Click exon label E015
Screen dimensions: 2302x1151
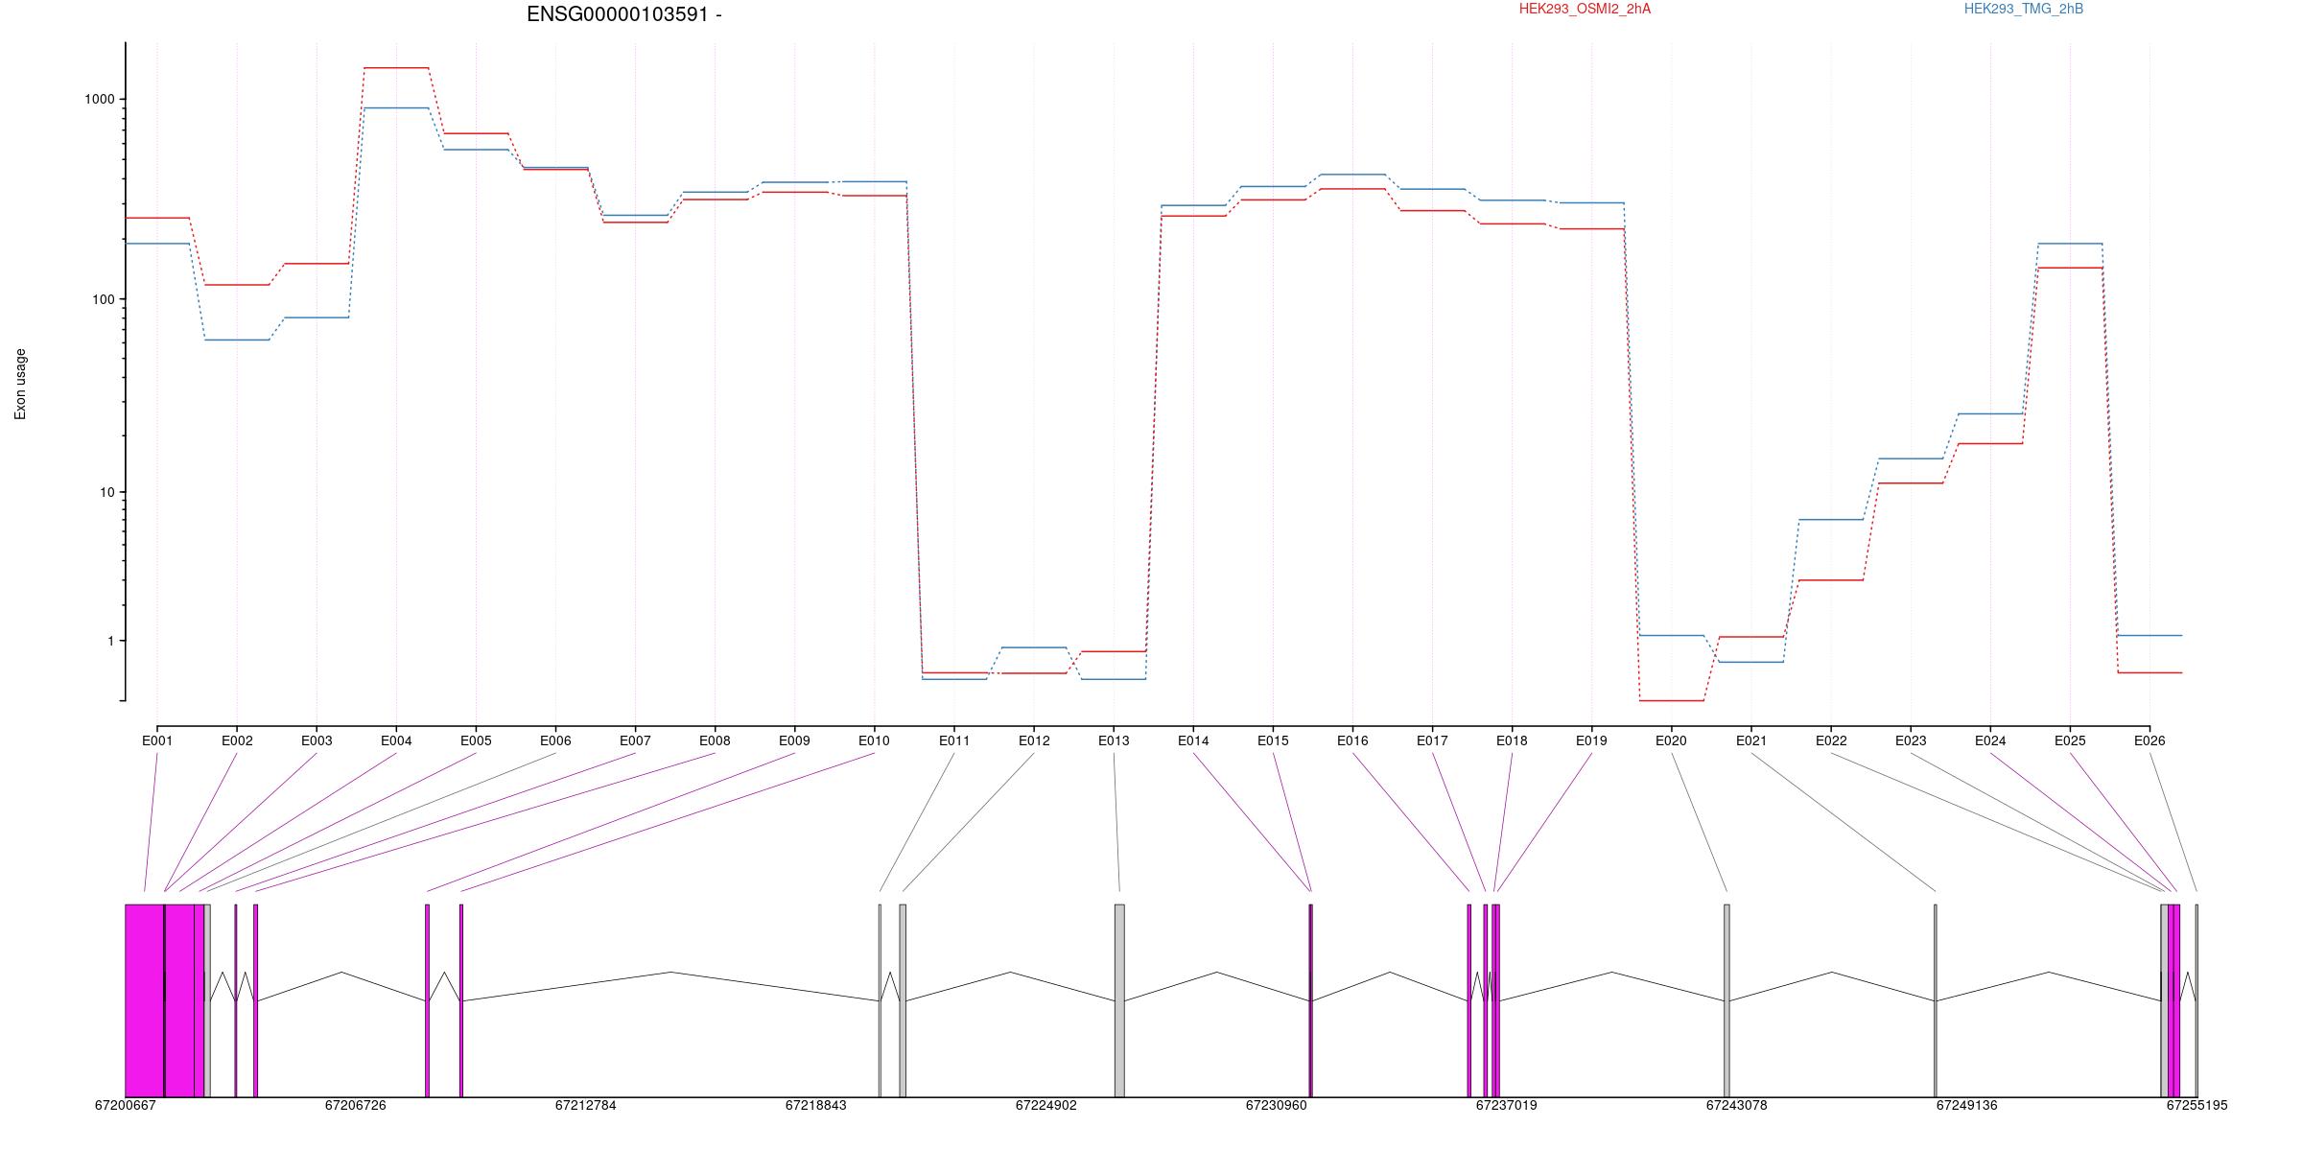(1273, 740)
